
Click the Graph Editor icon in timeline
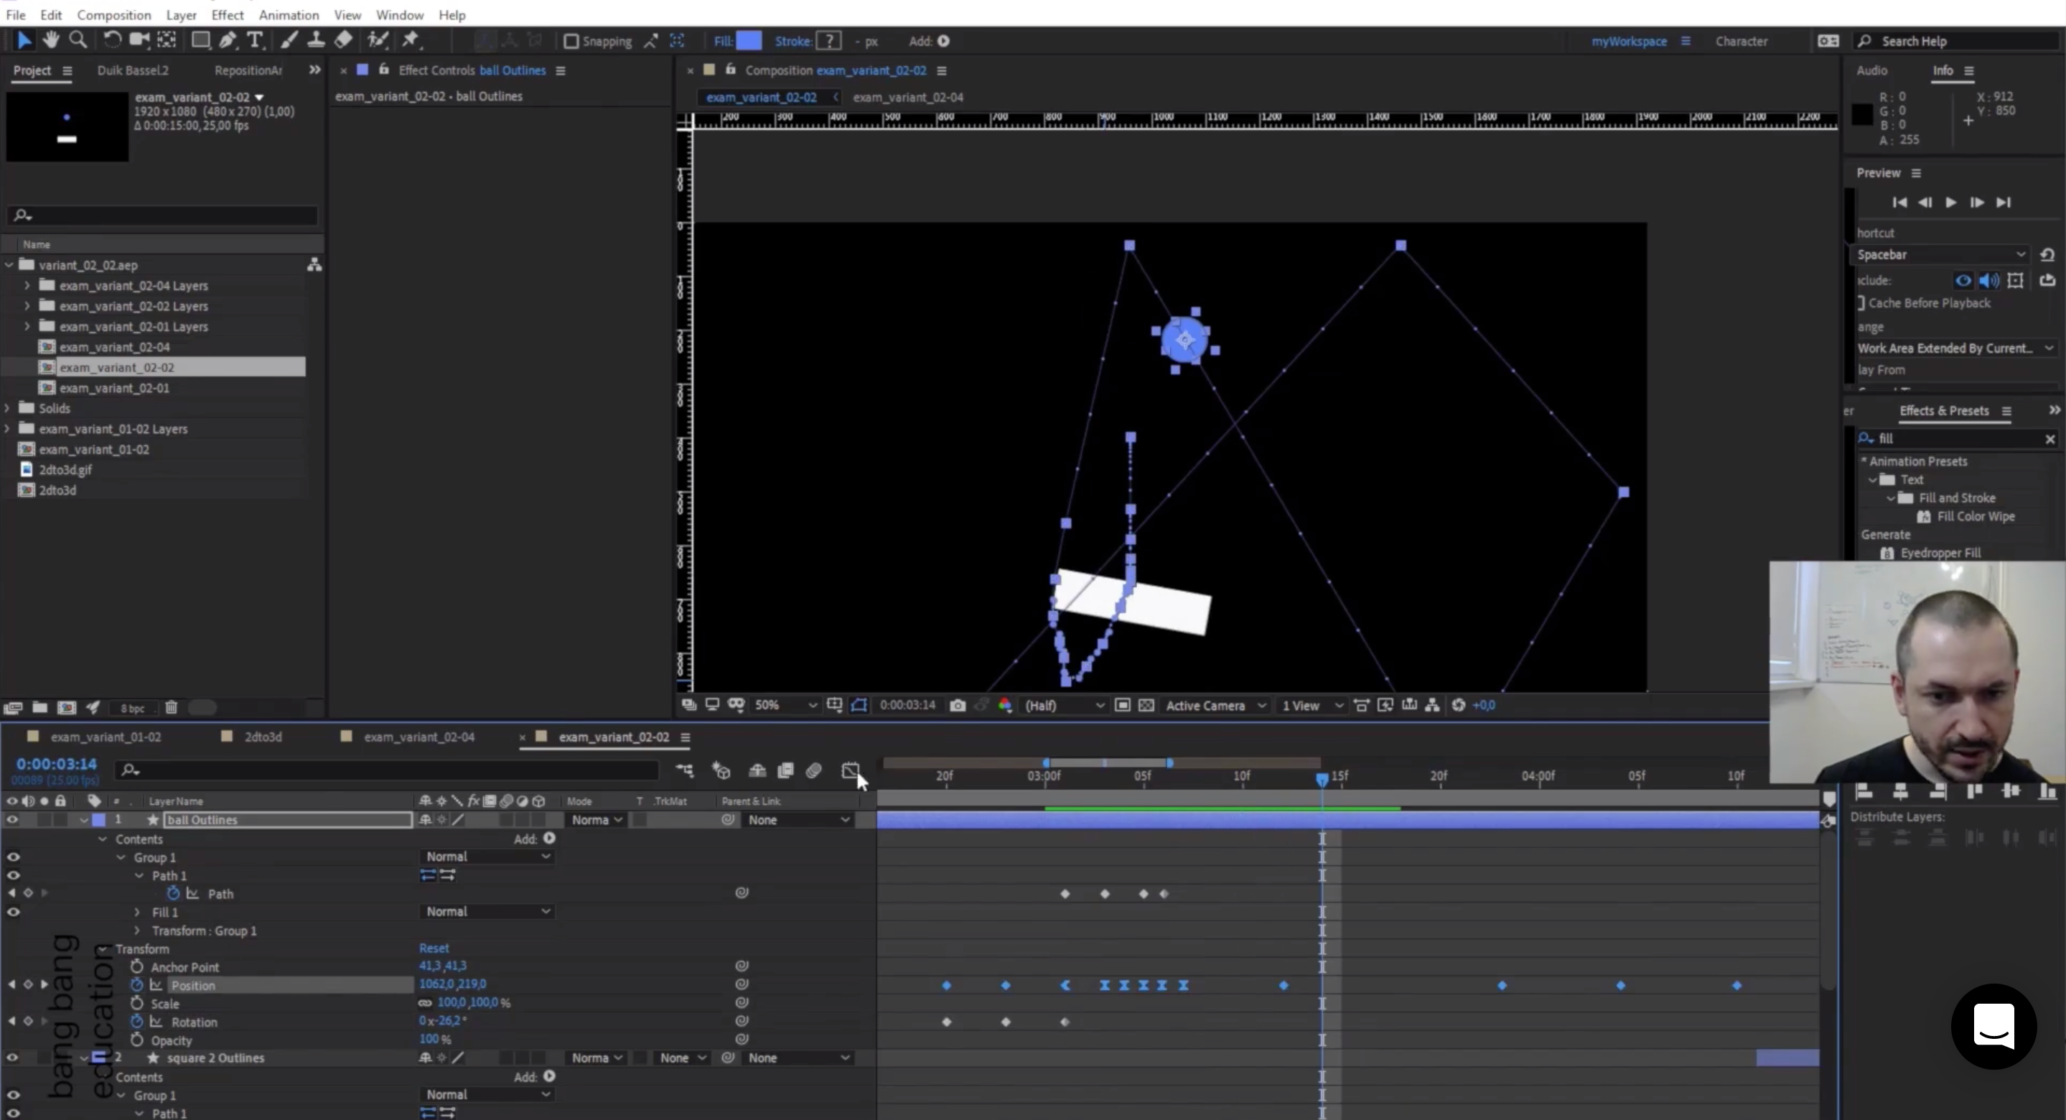pos(849,773)
